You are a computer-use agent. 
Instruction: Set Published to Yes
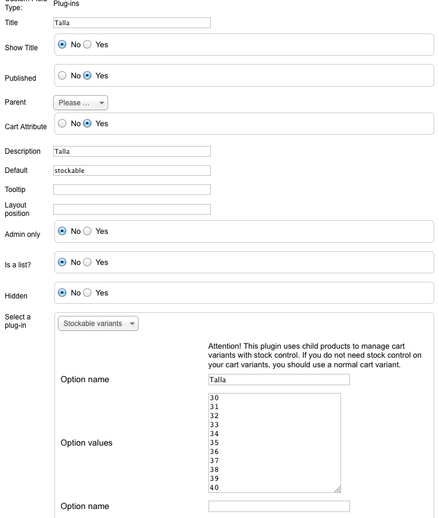(87, 75)
